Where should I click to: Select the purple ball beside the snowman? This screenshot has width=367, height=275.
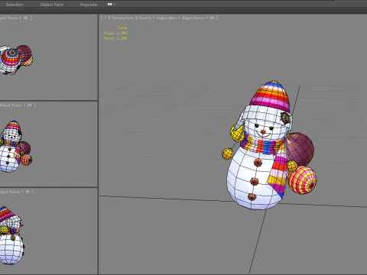click(x=300, y=149)
